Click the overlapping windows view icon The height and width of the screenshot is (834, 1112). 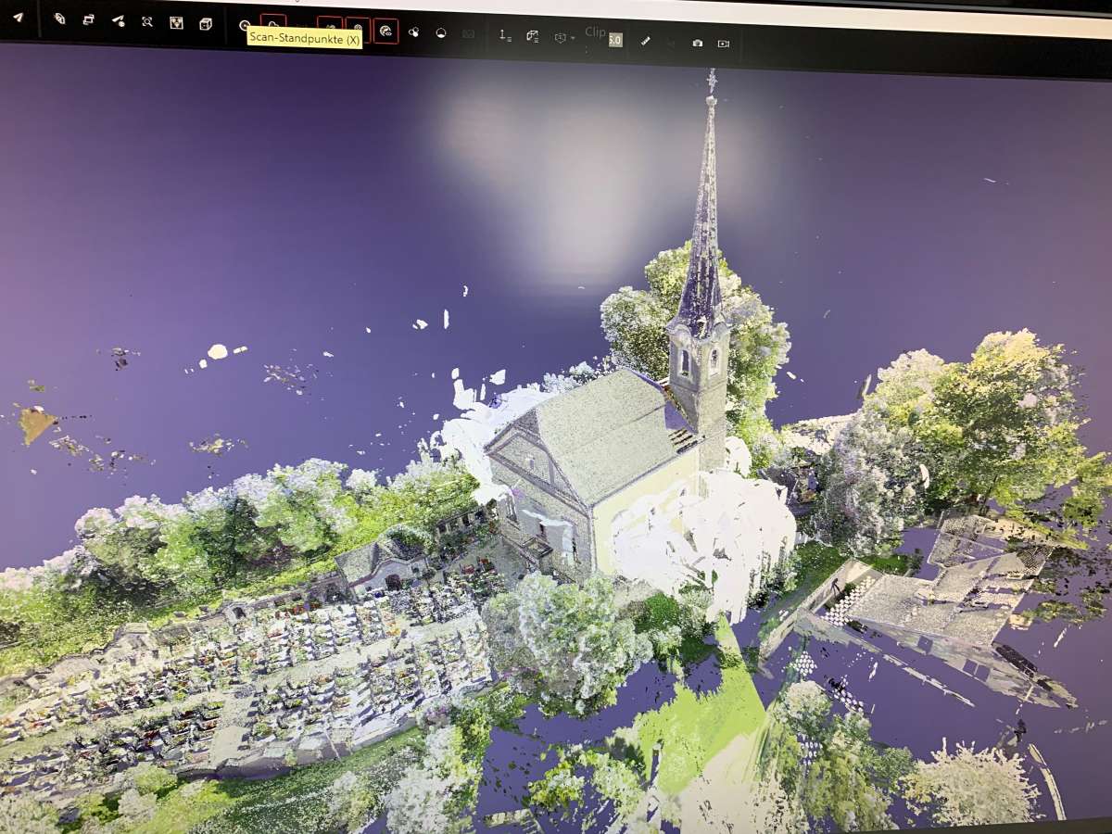tap(88, 19)
